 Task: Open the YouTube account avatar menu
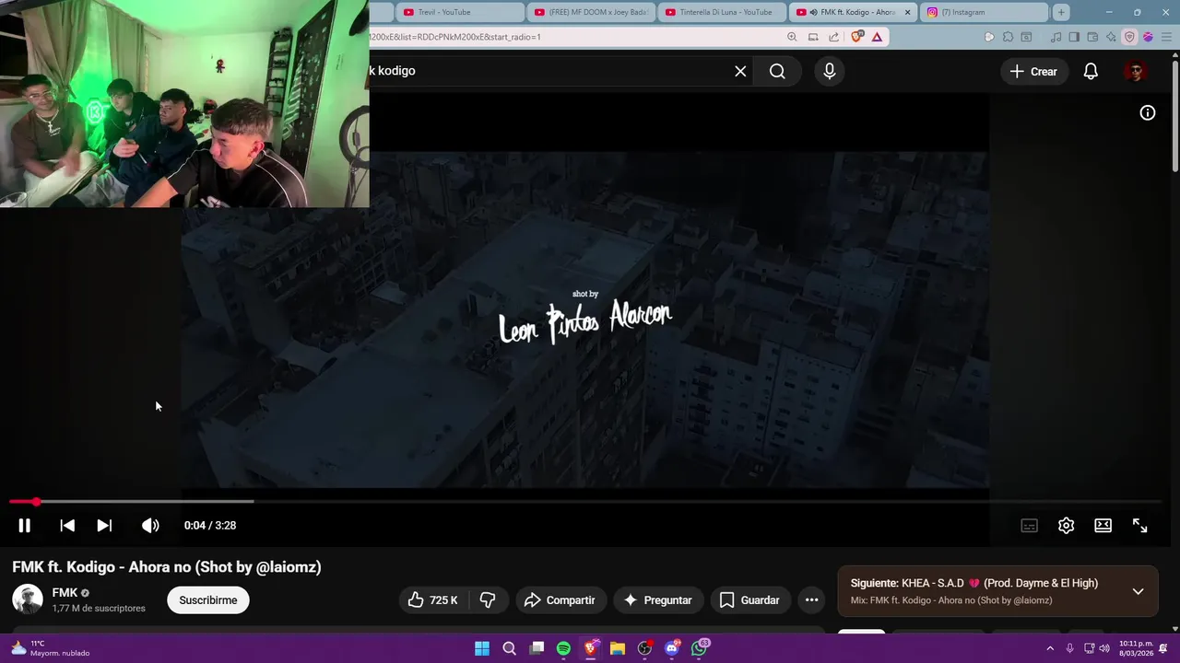click(x=1136, y=71)
